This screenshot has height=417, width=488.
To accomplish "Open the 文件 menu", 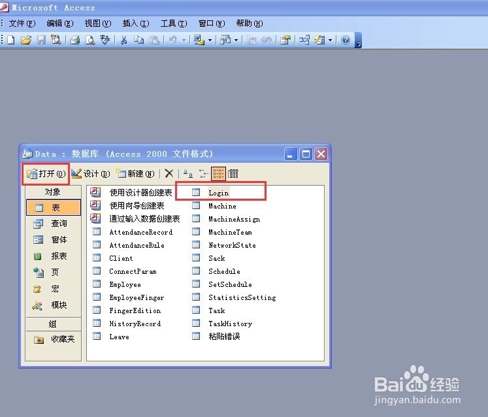I will tap(22, 24).
